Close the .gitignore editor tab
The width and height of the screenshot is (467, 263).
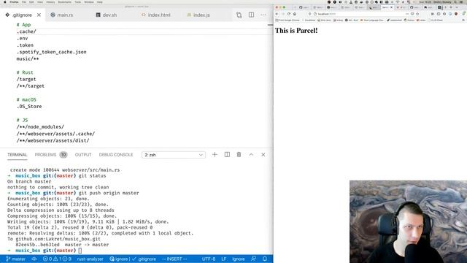click(39, 15)
